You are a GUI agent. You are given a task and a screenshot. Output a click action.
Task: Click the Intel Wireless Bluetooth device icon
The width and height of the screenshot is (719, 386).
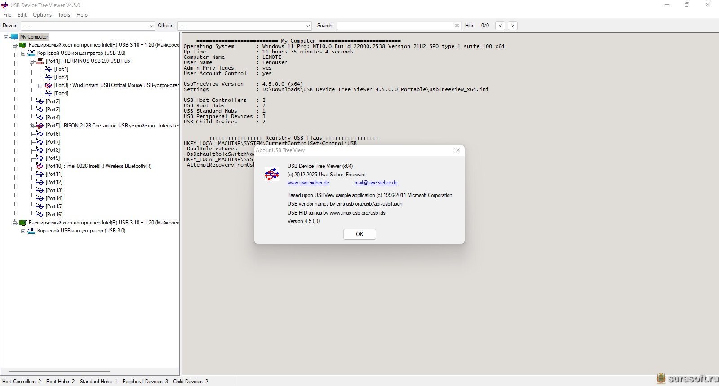pos(40,166)
